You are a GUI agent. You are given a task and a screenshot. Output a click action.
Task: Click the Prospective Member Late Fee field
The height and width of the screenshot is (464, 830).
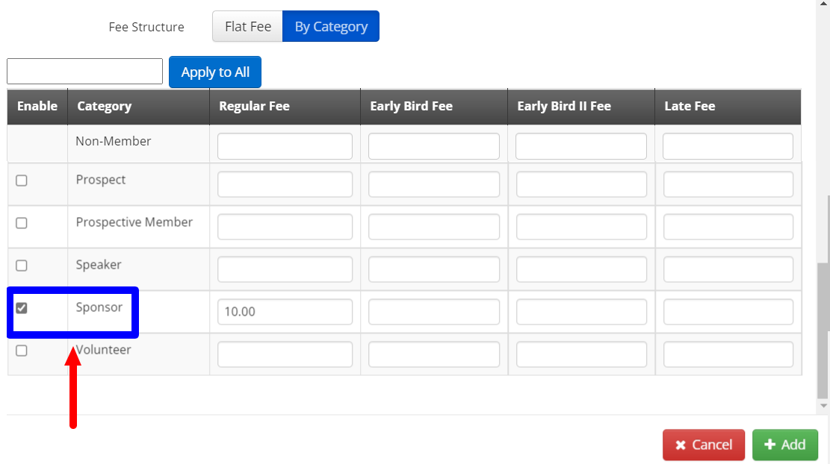click(728, 227)
